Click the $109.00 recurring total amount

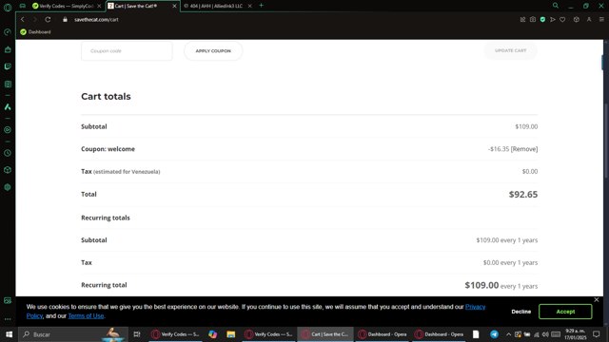[481, 285]
